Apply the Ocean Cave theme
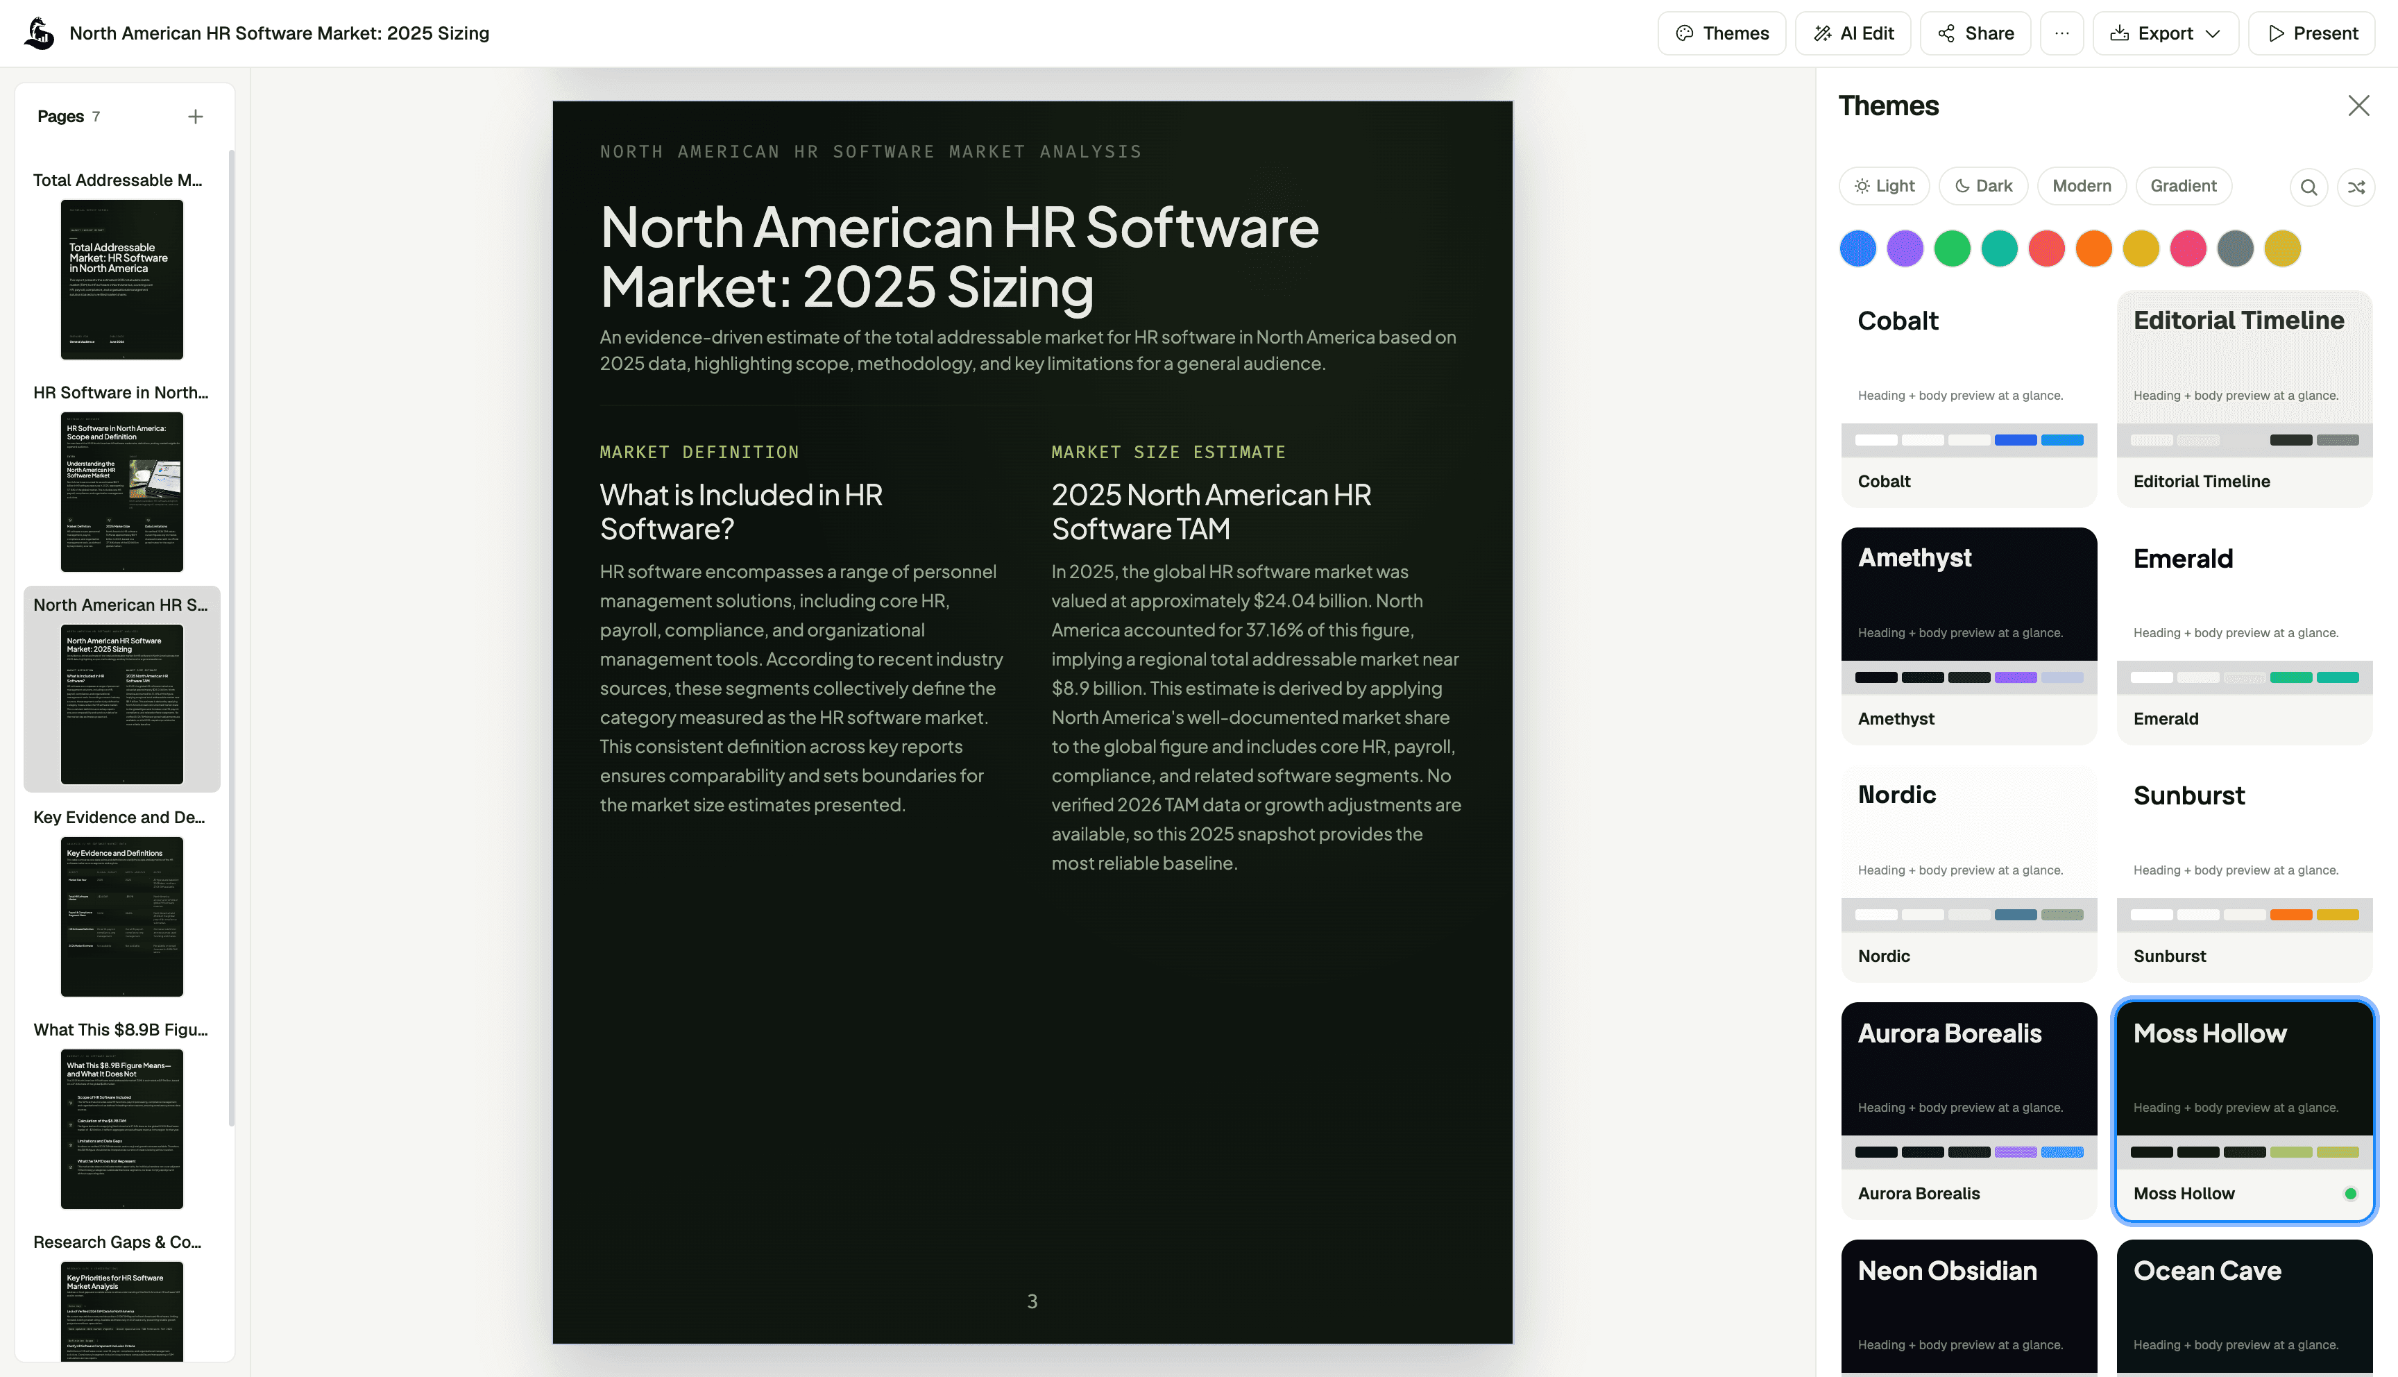This screenshot has width=2398, height=1377. click(2245, 1307)
